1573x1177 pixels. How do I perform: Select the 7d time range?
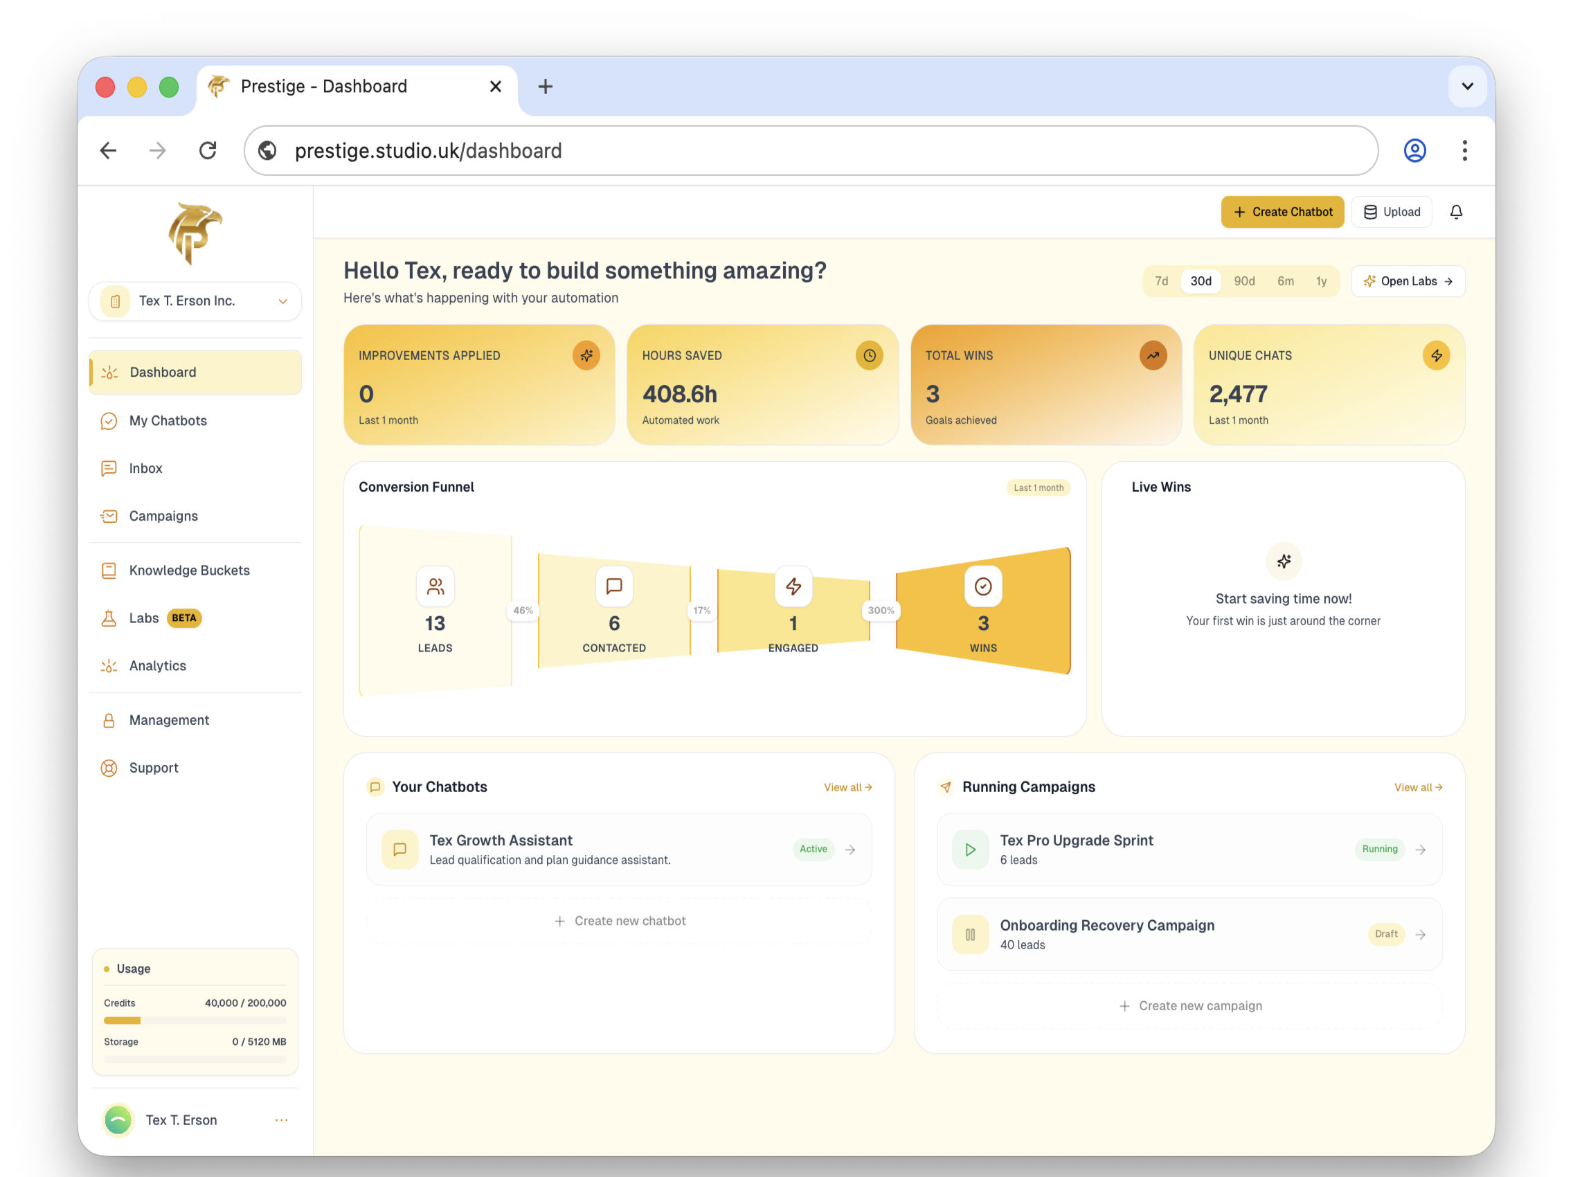coord(1161,281)
